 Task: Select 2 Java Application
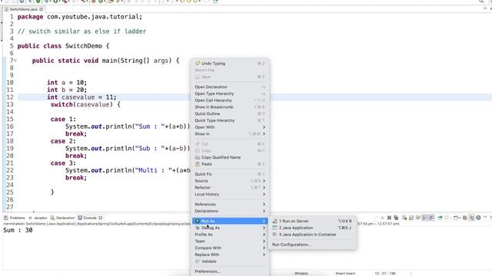coord(312,228)
